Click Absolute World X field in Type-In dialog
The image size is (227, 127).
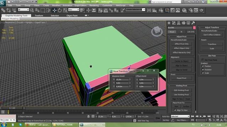tap(122, 79)
